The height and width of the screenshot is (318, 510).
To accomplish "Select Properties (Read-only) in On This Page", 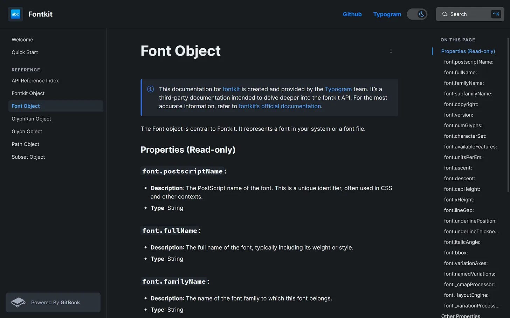I will [468, 51].
